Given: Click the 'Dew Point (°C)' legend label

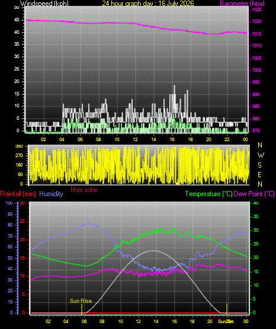Looking at the screenshot, I should 254,194.
